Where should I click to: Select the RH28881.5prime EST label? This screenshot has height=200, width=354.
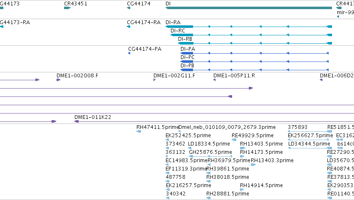point(228,194)
